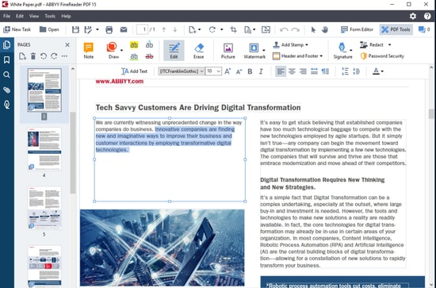Open Header and Footer dropdown
The width and height of the screenshot is (436, 288).
(297, 56)
